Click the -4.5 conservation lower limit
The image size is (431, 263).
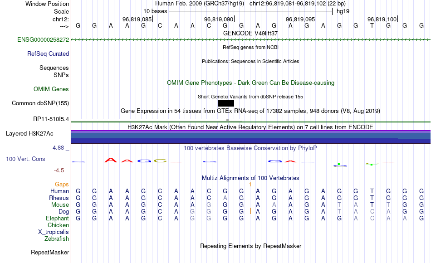pos(59,170)
